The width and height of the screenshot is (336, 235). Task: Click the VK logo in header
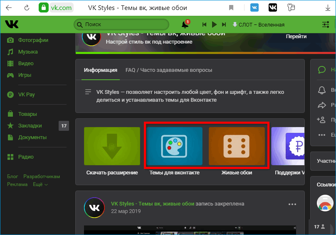pyautogui.click(x=12, y=24)
